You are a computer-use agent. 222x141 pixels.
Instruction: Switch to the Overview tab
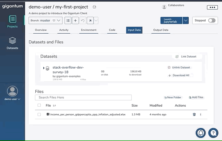coord(41,30)
